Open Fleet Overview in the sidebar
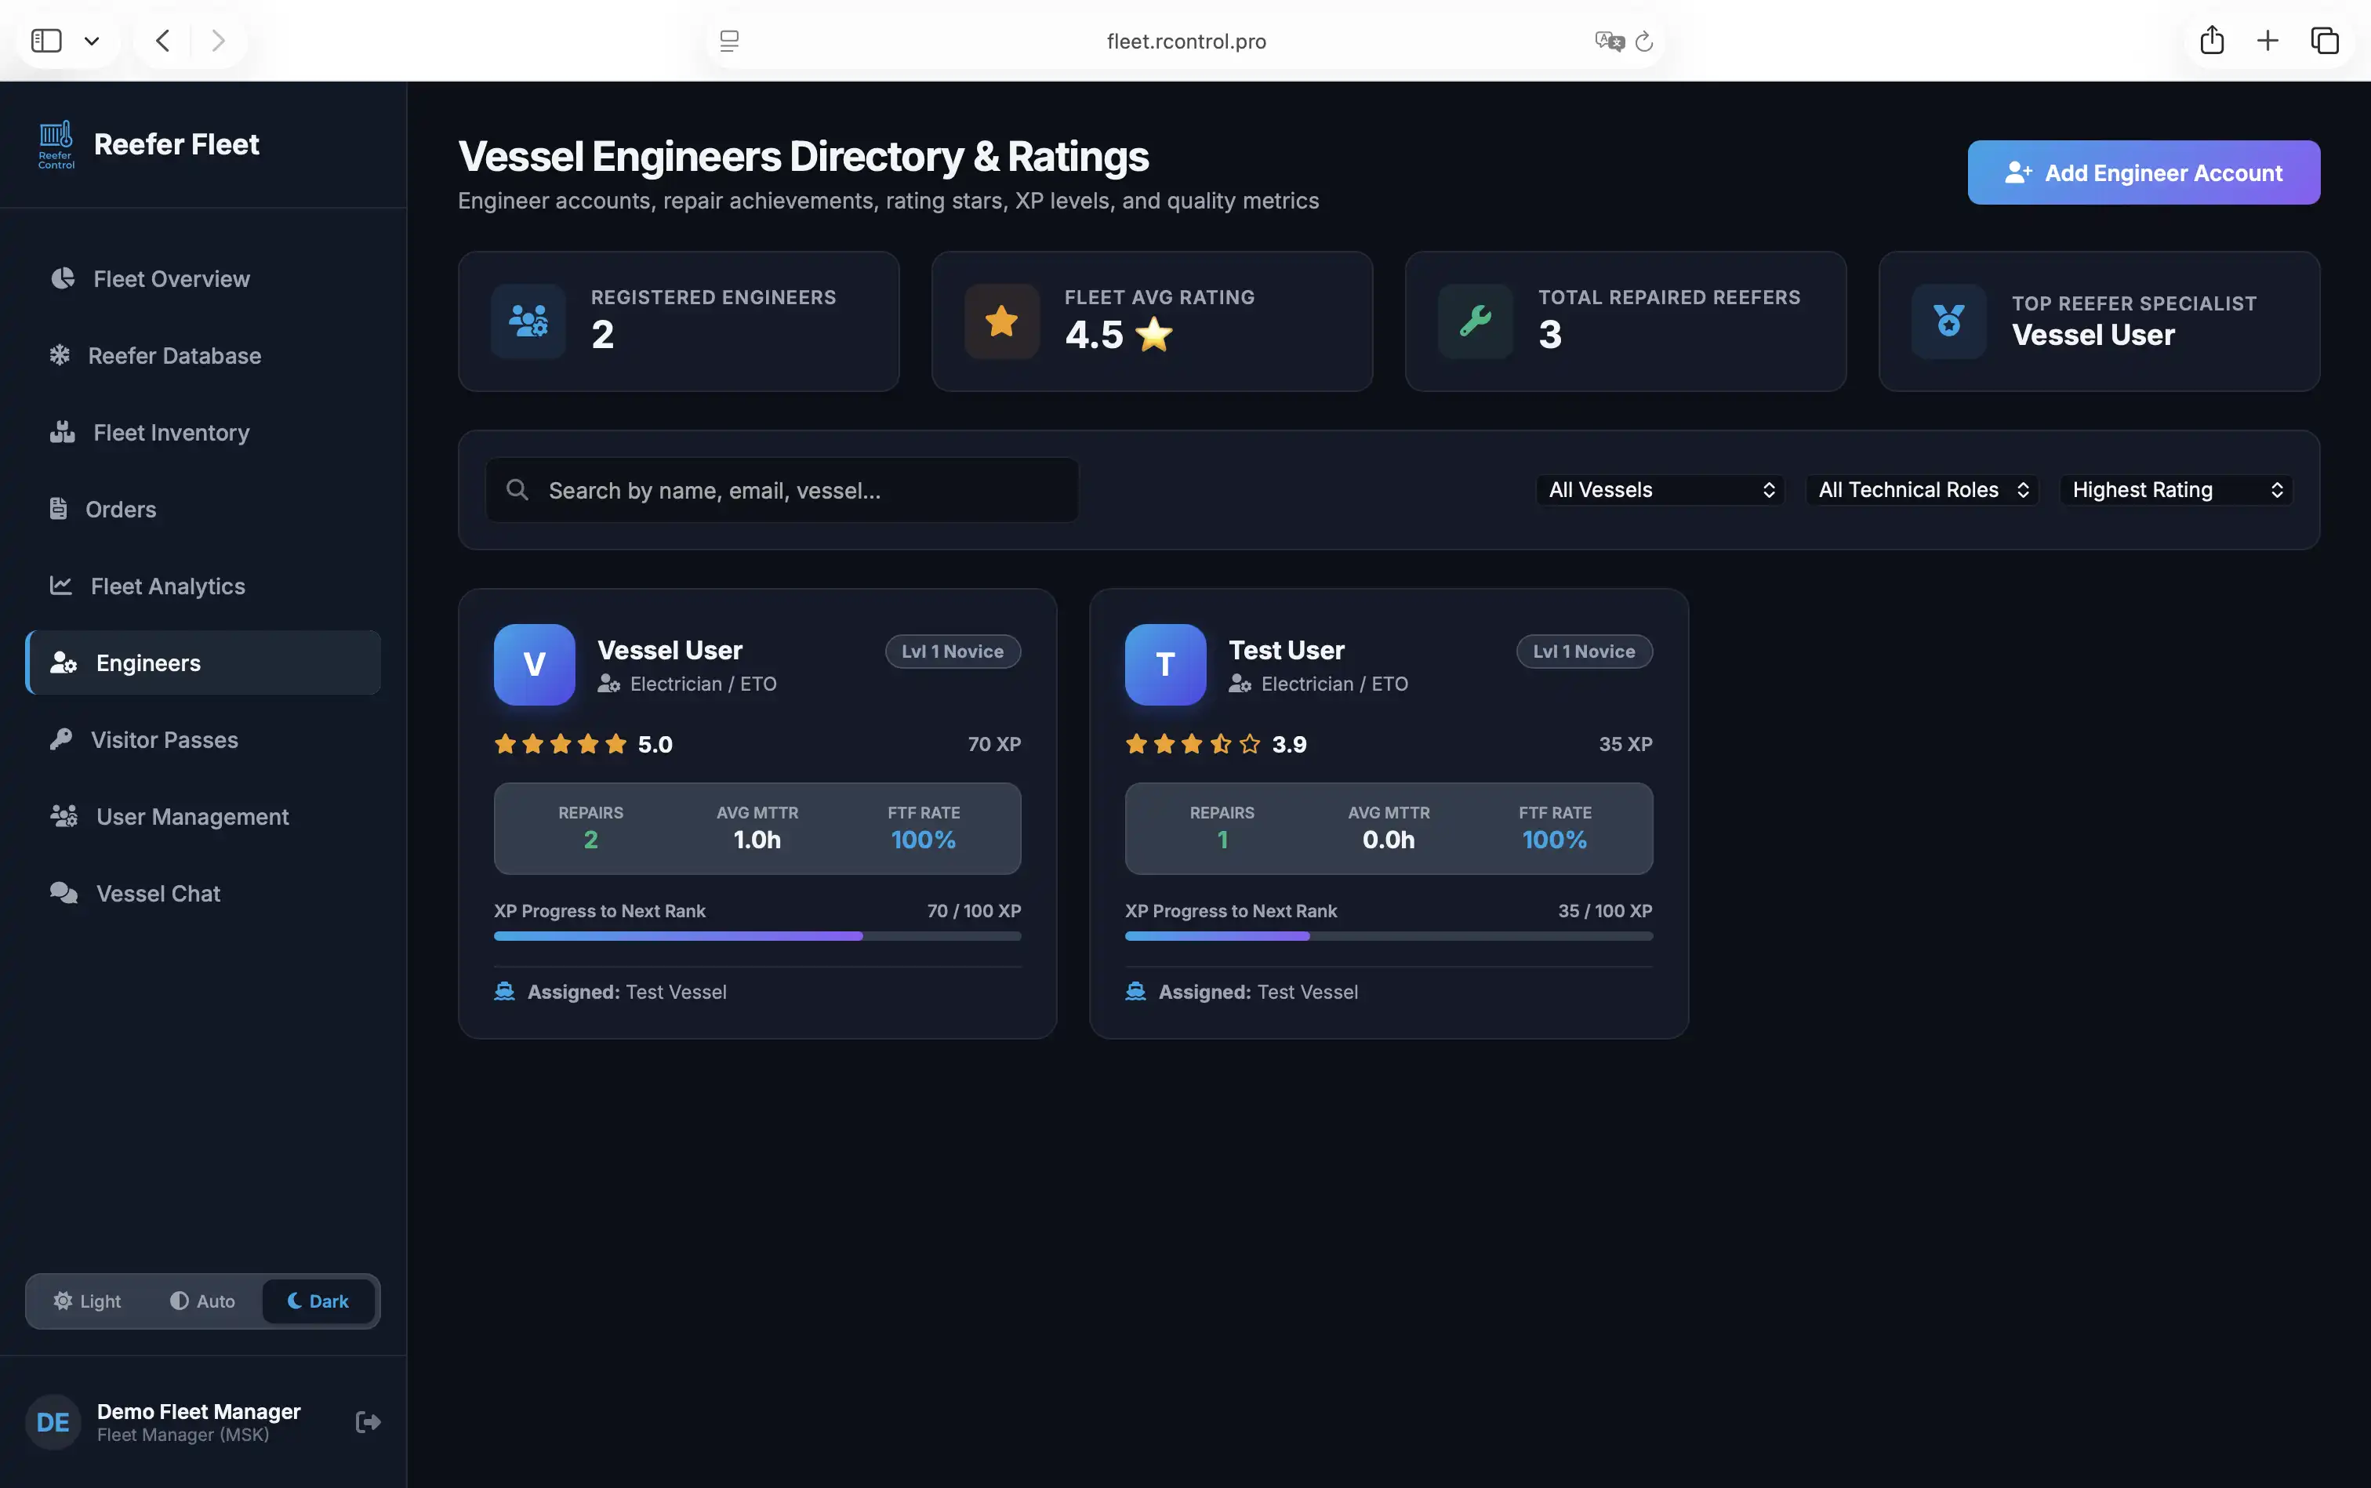This screenshot has height=1488, width=2371. click(x=203, y=278)
